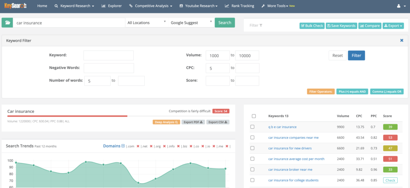Open the Google Suggest dropdown

tap(191, 23)
